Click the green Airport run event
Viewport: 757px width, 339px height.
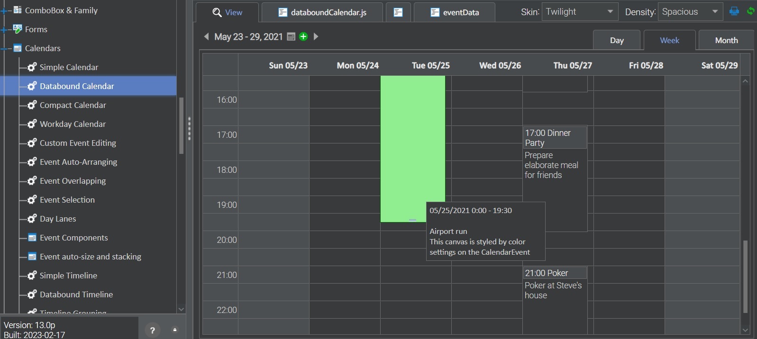click(412, 142)
